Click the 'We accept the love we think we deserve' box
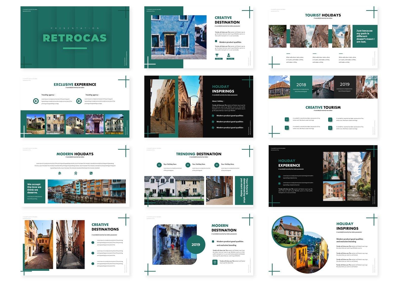The image size is (395, 282). [35, 191]
